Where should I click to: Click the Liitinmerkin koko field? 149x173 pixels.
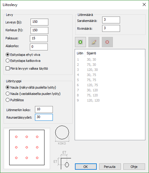(x=44, y=110)
